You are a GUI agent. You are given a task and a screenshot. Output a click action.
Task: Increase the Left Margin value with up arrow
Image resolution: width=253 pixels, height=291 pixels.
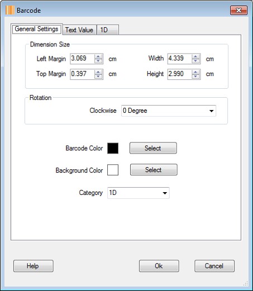98,56
